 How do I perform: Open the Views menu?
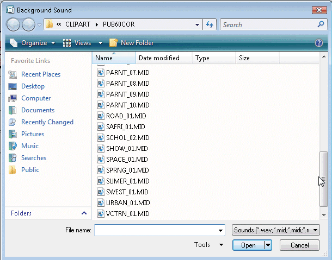point(82,43)
